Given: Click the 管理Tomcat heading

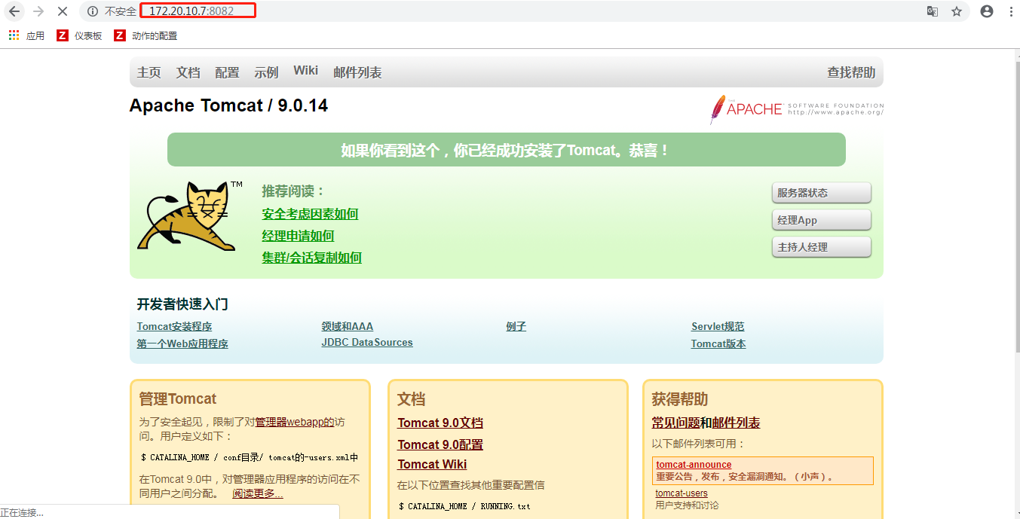Looking at the screenshot, I should point(178,399).
